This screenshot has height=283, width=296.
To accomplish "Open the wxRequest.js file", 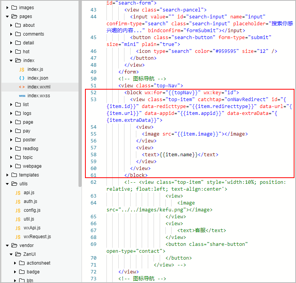I will (x=37, y=237).
